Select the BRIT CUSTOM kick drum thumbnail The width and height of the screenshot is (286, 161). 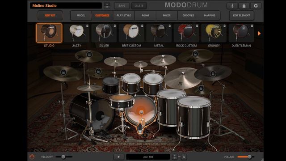pyautogui.click(x=131, y=33)
